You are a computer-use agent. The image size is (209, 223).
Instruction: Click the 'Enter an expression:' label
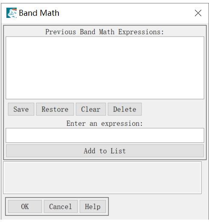coord(104,123)
